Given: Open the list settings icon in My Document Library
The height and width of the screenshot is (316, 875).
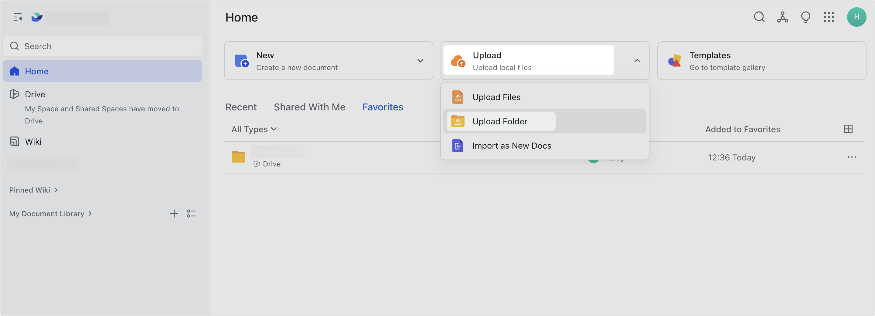Looking at the screenshot, I should coord(191,213).
